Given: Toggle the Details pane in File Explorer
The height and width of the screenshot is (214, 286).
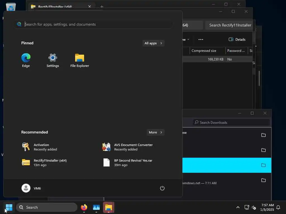Looking at the screenshot, I should [x=237, y=40].
